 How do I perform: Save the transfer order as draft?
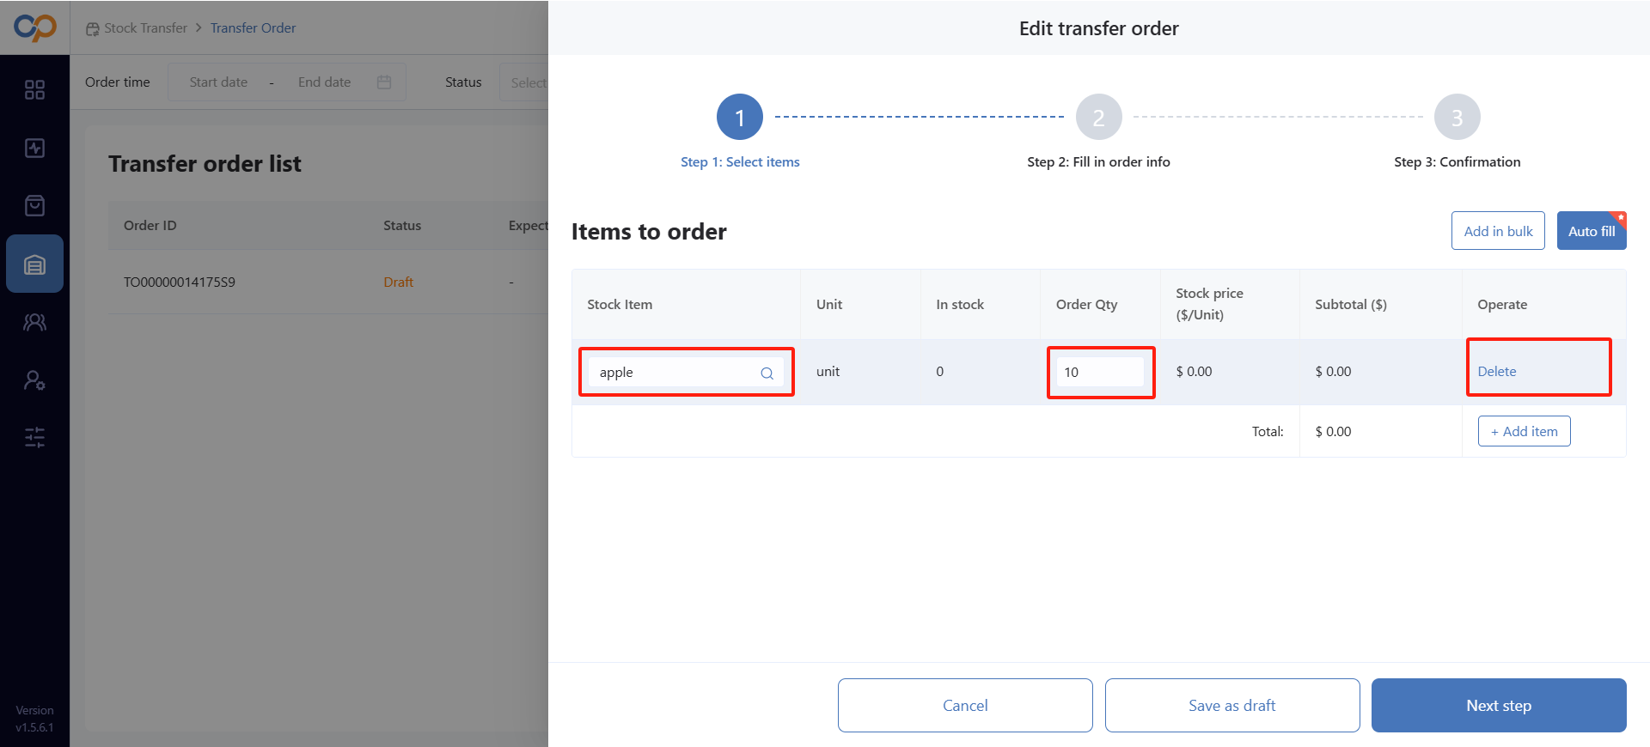tap(1232, 705)
